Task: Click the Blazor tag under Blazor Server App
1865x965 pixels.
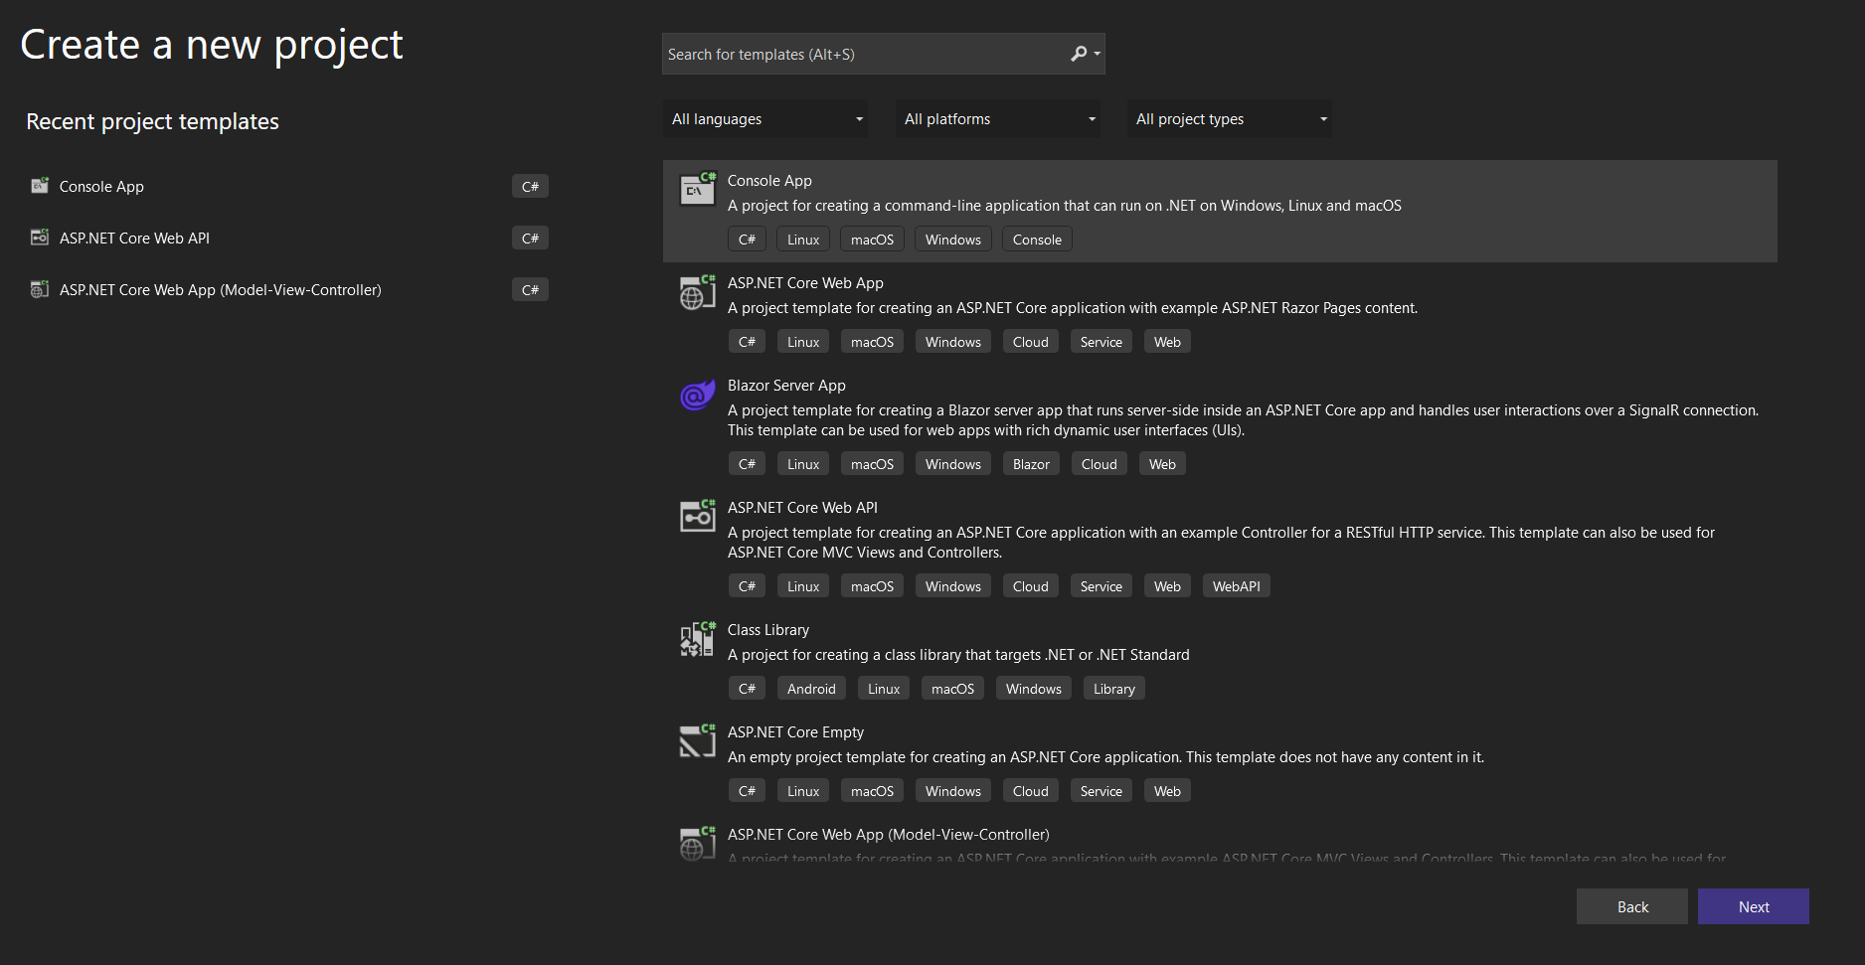Action: click(x=1031, y=464)
